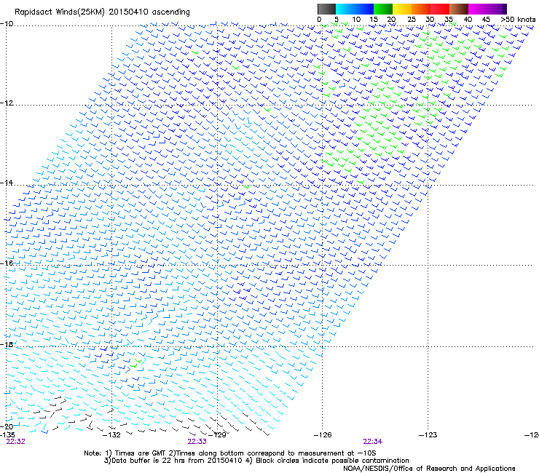
Task: Click the 22:34 time marker
Action: (x=373, y=442)
